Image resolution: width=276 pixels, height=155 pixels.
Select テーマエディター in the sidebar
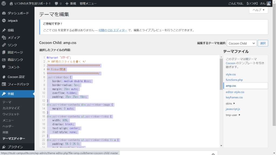(14, 139)
